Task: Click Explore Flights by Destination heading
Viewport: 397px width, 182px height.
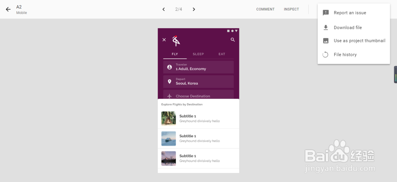Action: pos(182,105)
